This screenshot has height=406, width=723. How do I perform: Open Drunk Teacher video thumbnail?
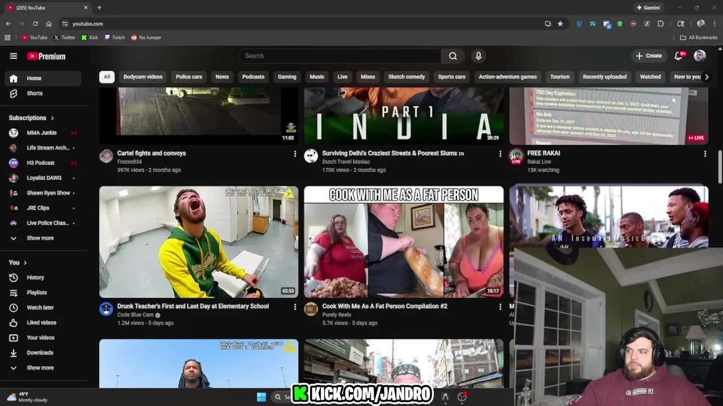click(199, 242)
